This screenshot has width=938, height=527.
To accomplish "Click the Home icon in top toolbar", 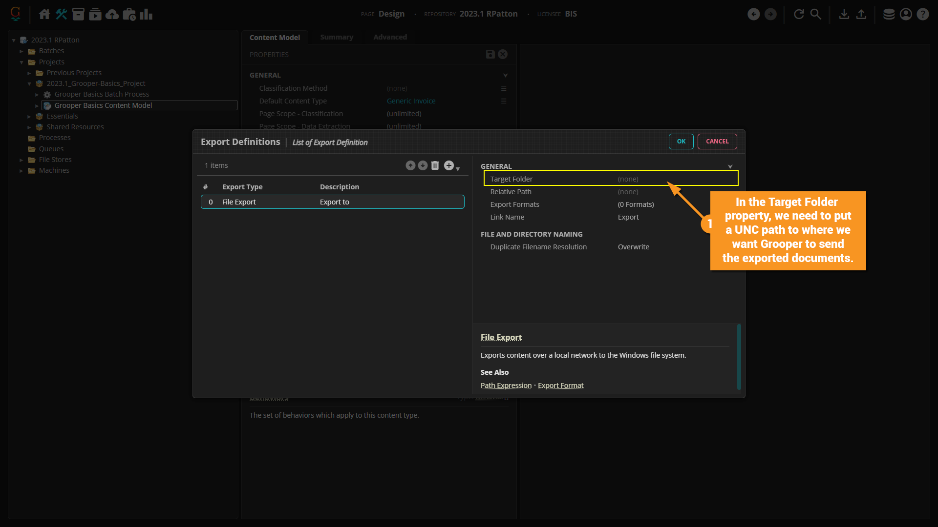I will coord(44,14).
